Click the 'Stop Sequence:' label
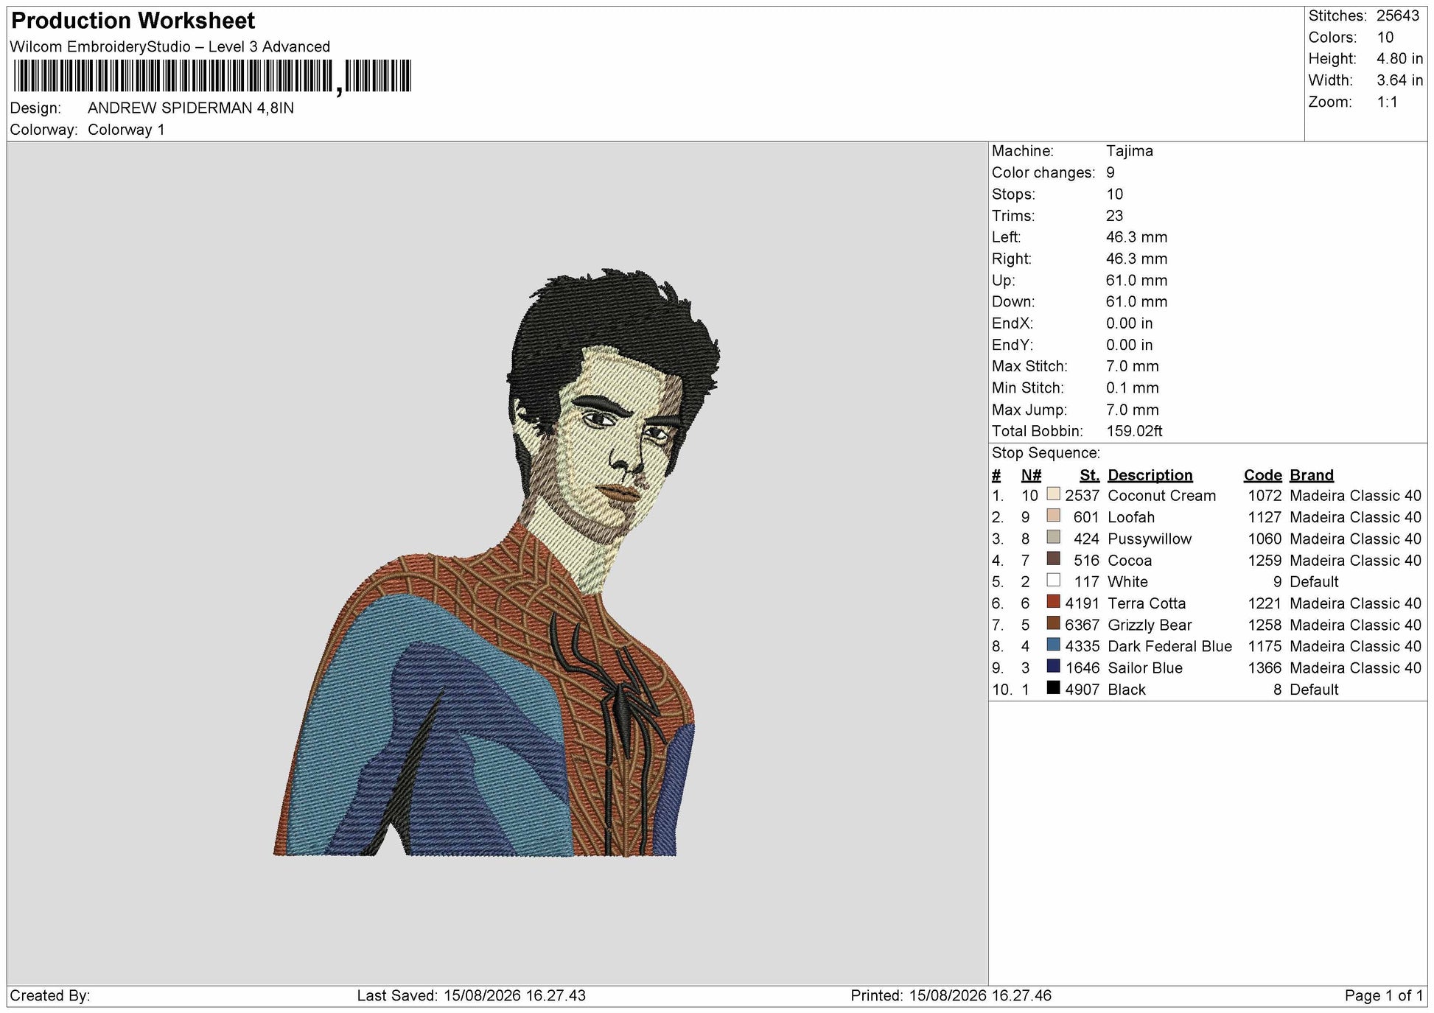The image size is (1434, 1013). point(1046,453)
